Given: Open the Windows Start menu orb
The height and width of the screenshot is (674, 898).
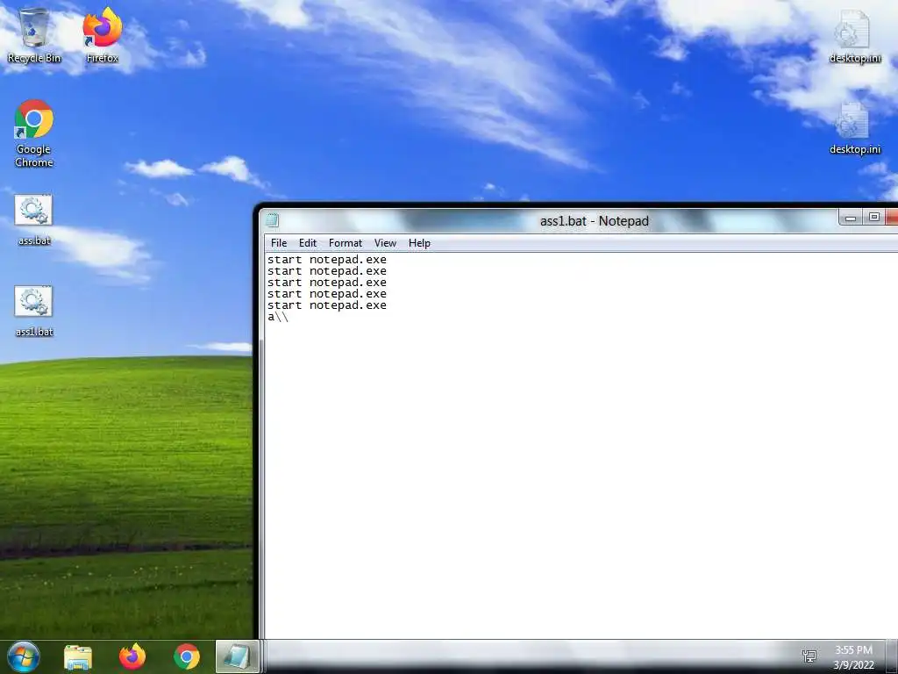Looking at the screenshot, I should 24,656.
